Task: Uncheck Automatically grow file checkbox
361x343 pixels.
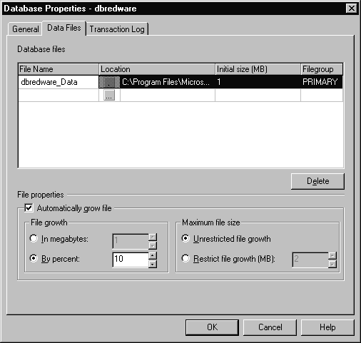Action: pyautogui.click(x=29, y=208)
